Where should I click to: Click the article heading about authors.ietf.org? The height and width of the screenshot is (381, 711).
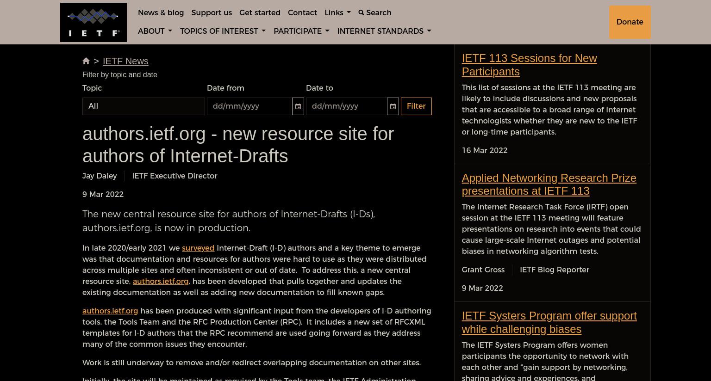point(238,145)
